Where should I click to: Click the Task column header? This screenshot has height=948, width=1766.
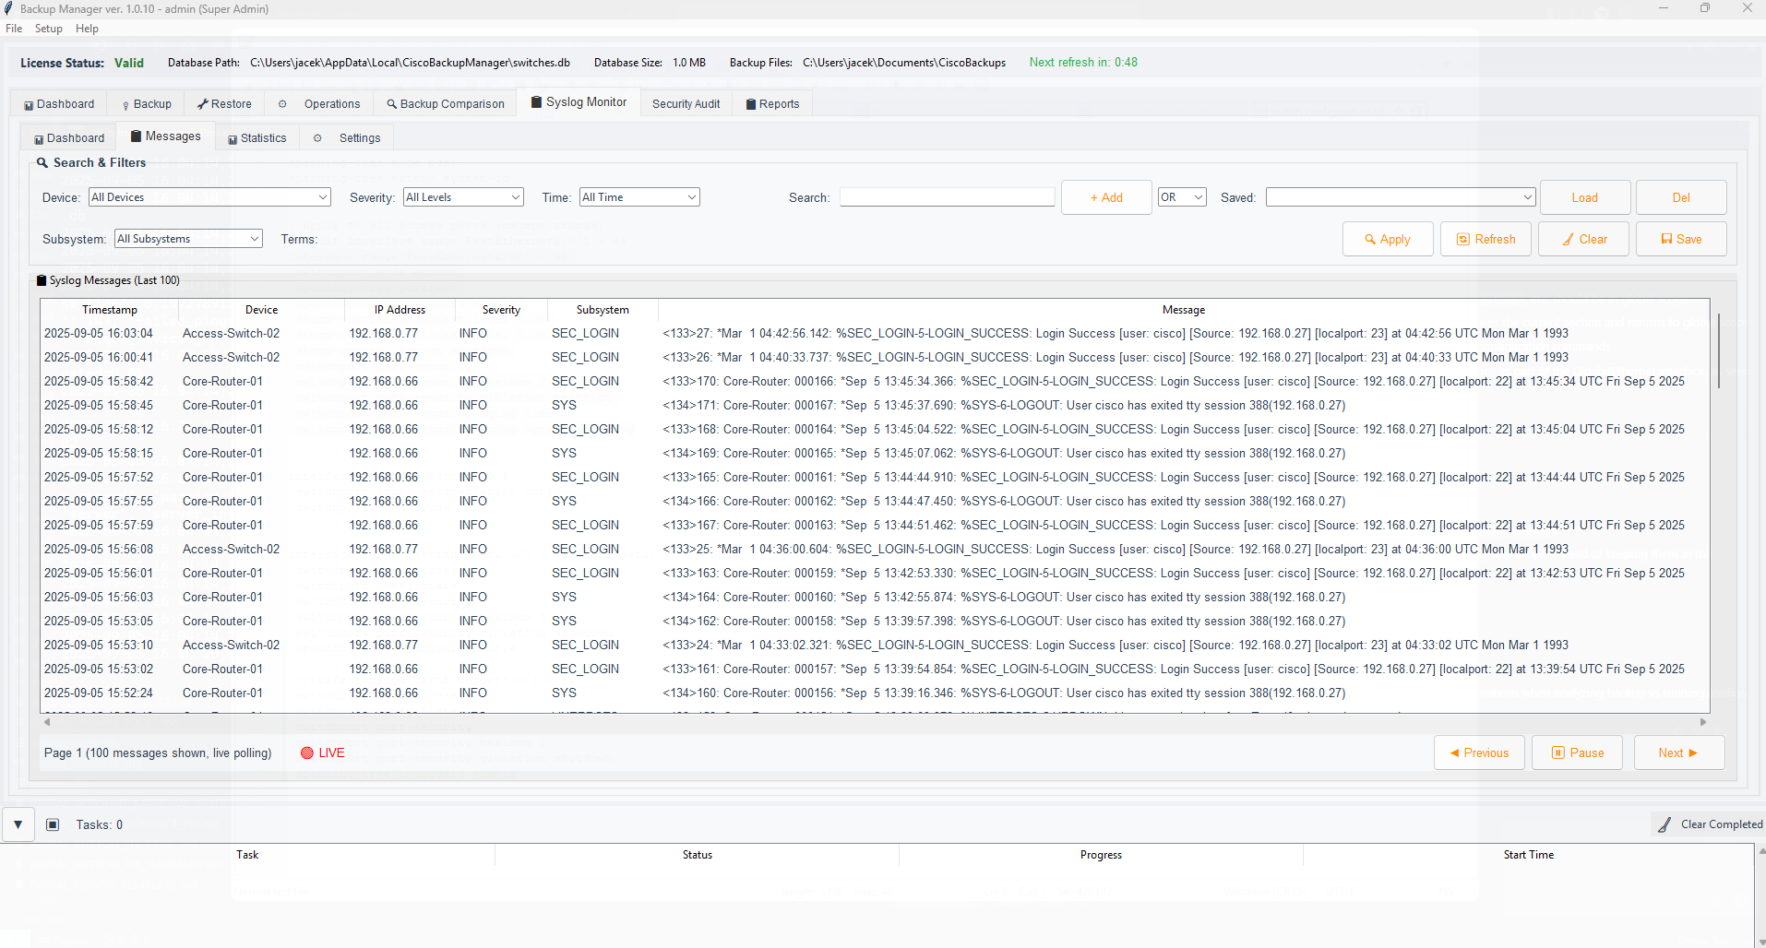click(x=247, y=855)
